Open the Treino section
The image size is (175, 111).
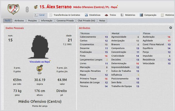[110, 15]
